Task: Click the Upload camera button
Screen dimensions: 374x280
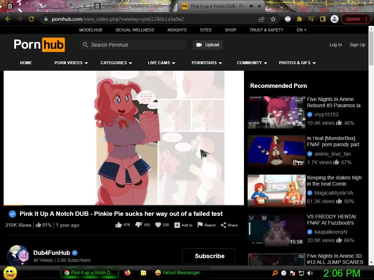Action: 208,45
